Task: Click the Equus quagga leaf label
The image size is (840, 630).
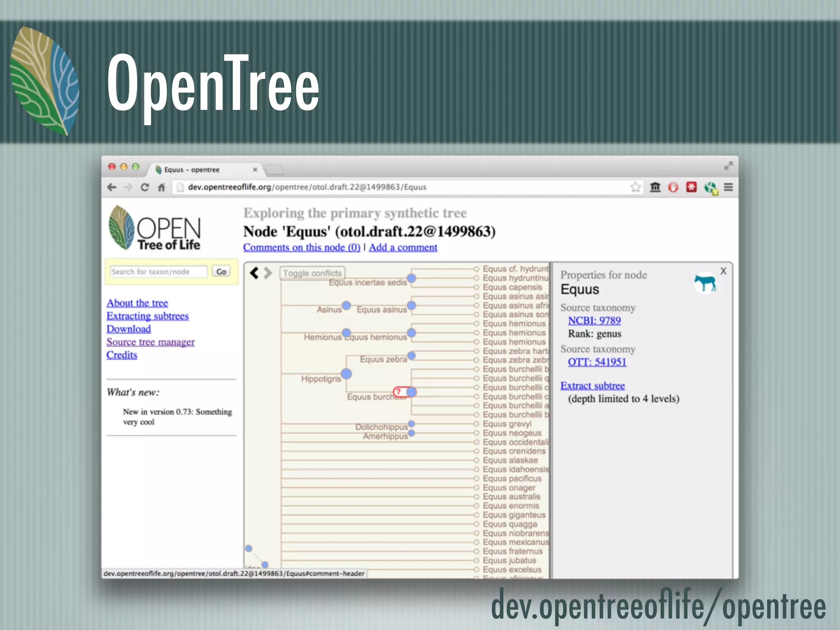Action: point(510,524)
